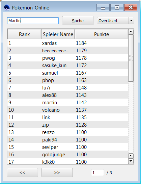Maximize the Pokemon-Online window
The height and width of the screenshot is (184, 141).
[117, 7]
